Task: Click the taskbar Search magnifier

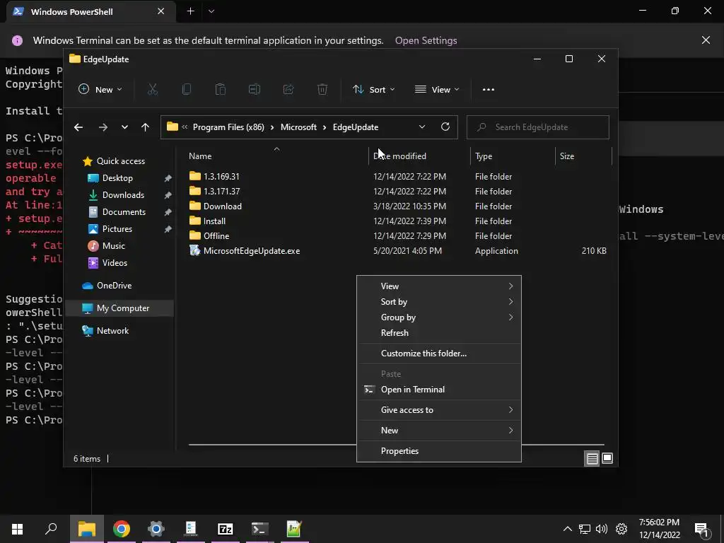Action: pyautogui.click(x=51, y=529)
